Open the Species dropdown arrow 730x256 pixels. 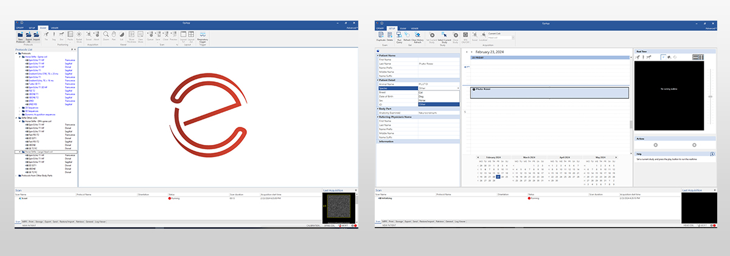point(458,88)
